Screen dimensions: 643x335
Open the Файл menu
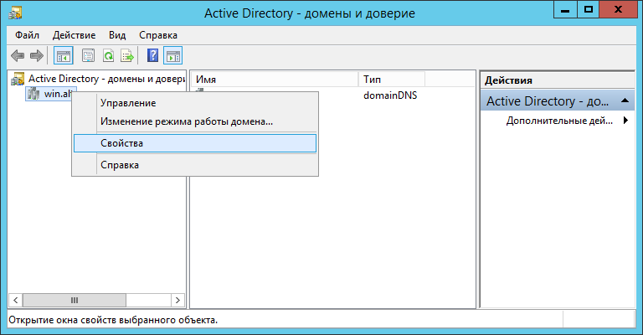click(x=27, y=35)
